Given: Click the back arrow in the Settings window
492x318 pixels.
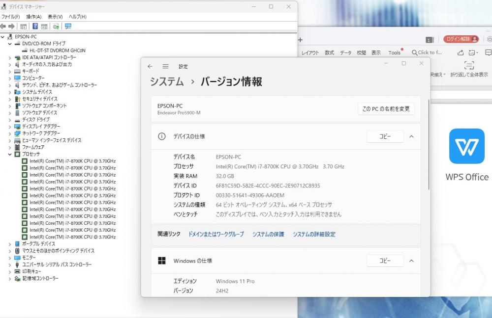Looking at the screenshot, I should point(150,66).
